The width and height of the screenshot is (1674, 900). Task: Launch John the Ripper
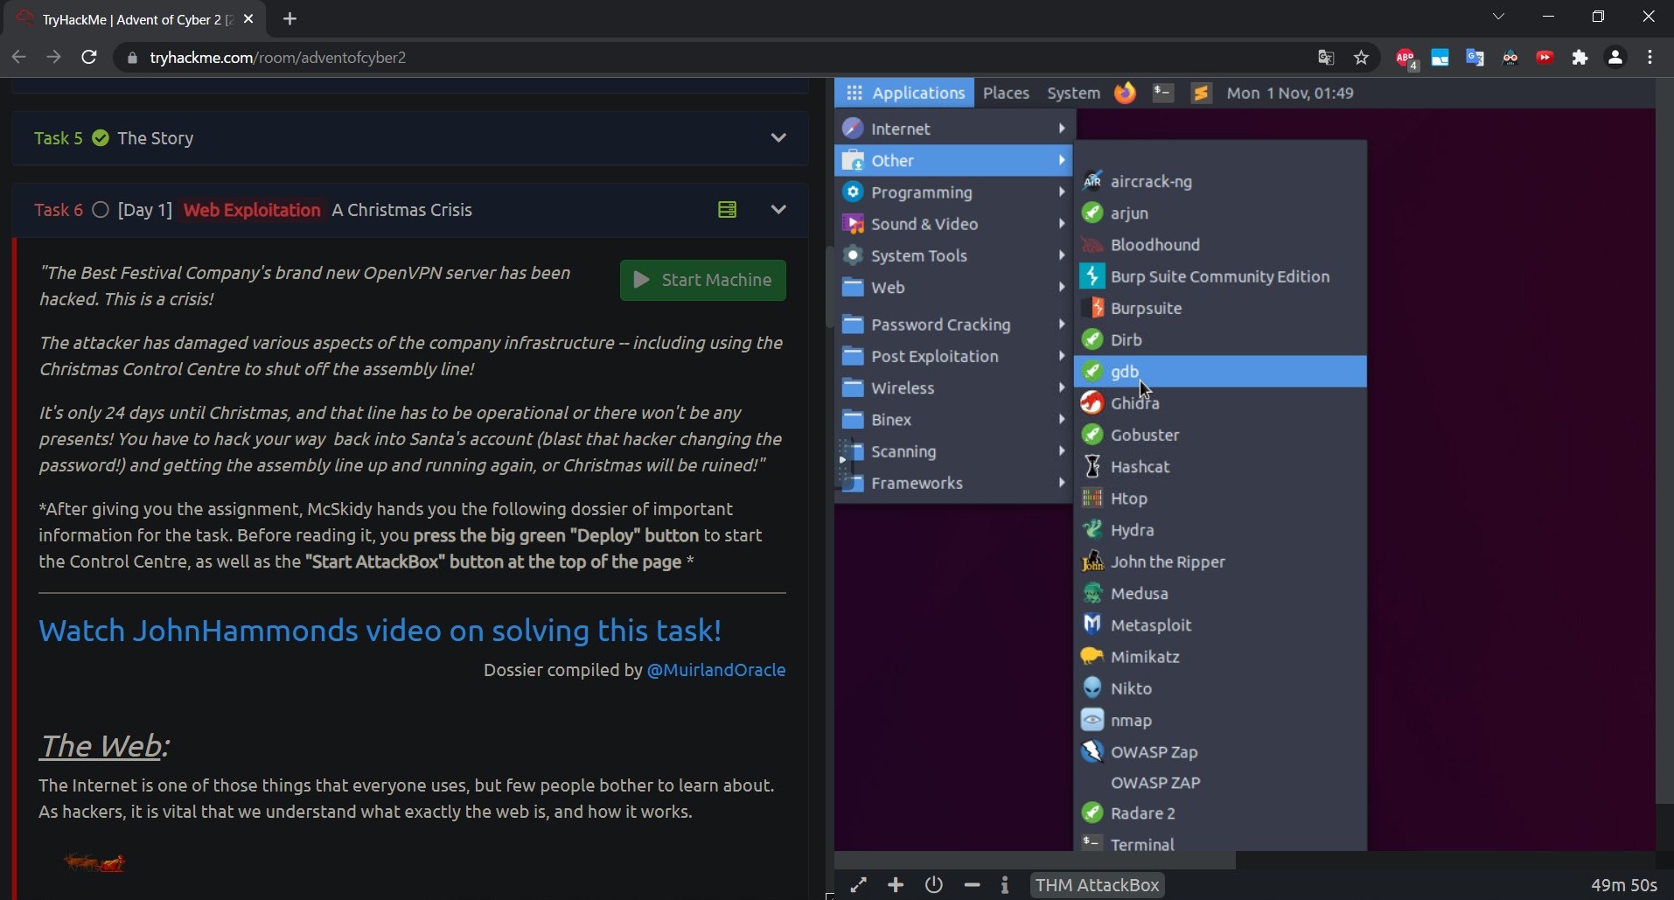tap(1220, 562)
